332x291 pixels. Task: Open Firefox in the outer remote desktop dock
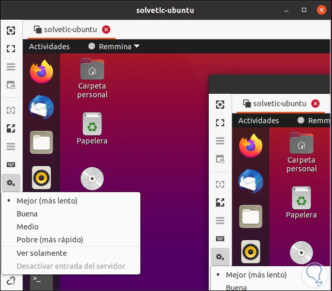(x=41, y=71)
